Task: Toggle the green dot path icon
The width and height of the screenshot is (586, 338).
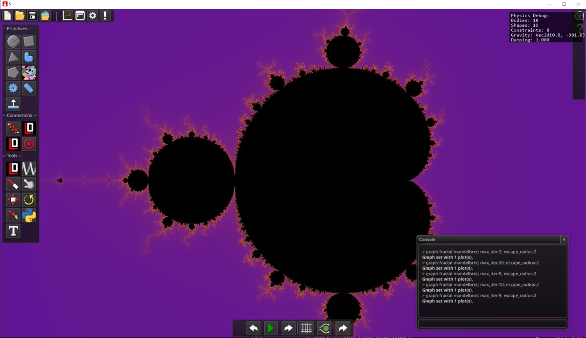Action: click(x=324, y=328)
